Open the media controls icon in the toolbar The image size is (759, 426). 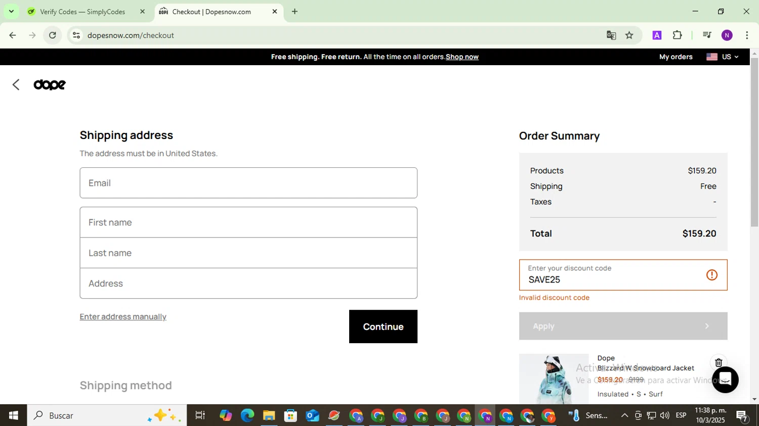click(x=707, y=35)
